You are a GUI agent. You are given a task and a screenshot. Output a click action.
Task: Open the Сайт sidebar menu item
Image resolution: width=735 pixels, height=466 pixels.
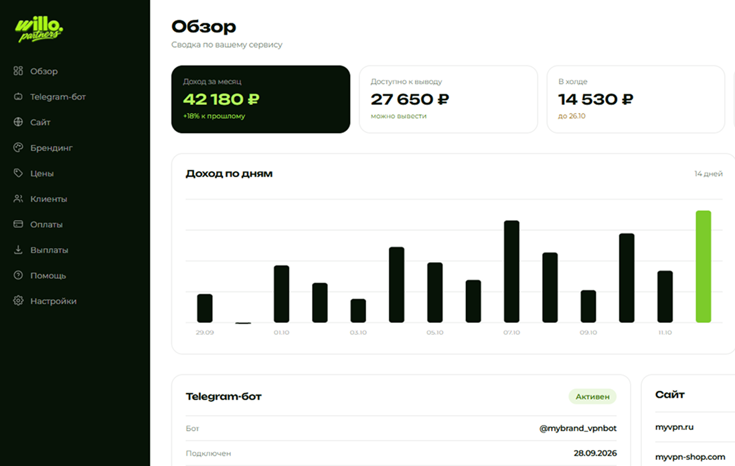pos(40,122)
